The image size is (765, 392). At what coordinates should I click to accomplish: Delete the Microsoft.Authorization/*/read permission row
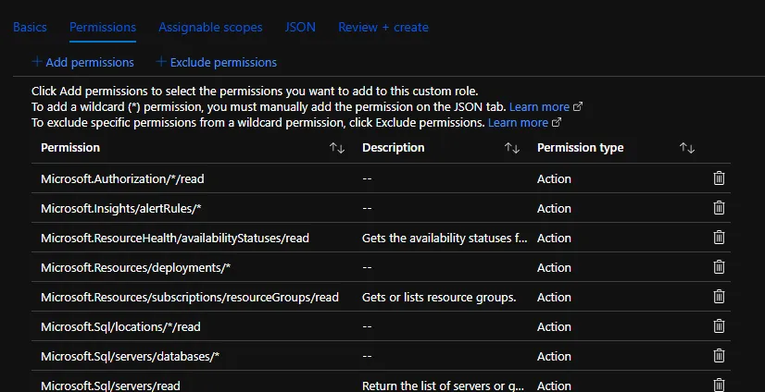[719, 178]
